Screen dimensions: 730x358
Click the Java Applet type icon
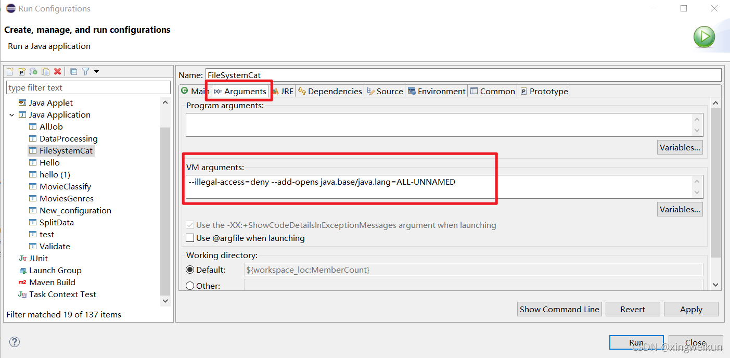coord(22,103)
